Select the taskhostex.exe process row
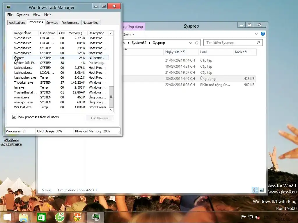 [x=61, y=78]
